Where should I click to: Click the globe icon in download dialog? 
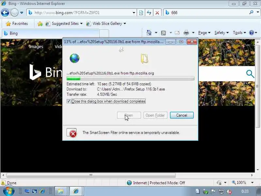coord(74,58)
